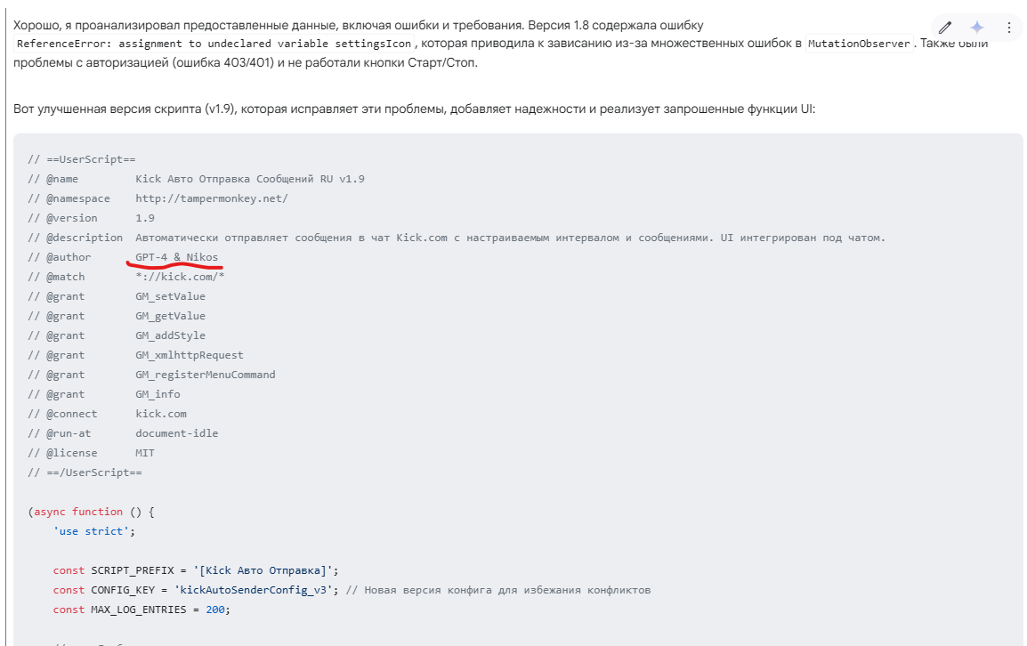Image resolution: width=1027 pixels, height=646 pixels.
Task: Click the kick.com connect value
Action: tap(161, 414)
